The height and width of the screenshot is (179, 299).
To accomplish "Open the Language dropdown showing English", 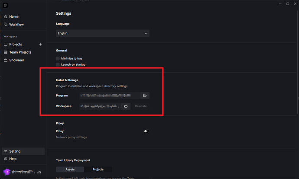I will 103,33.
